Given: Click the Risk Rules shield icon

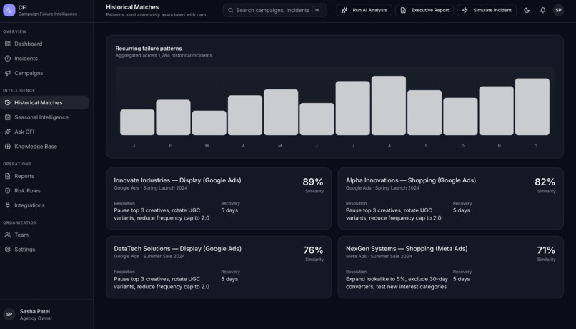Looking at the screenshot, I should pyautogui.click(x=8, y=191).
